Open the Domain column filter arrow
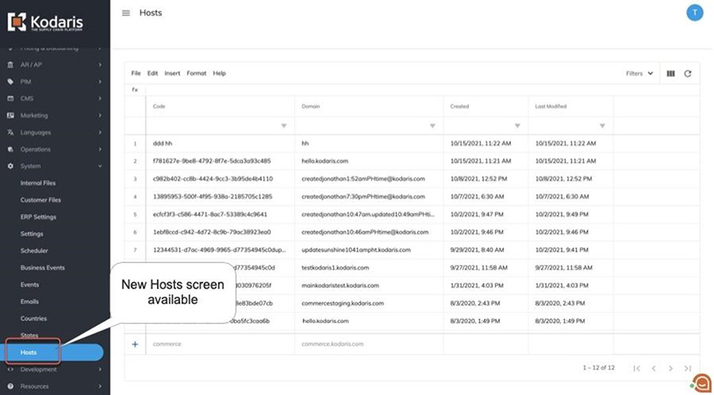714x395 pixels. point(432,126)
